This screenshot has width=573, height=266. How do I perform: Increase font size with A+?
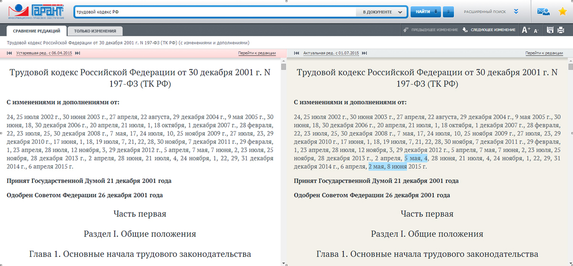pos(526,30)
